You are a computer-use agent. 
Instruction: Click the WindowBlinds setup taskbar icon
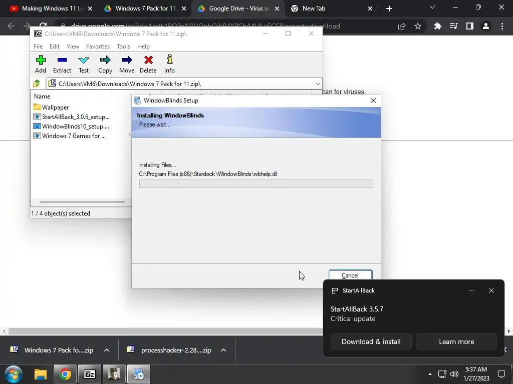[139, 374]
